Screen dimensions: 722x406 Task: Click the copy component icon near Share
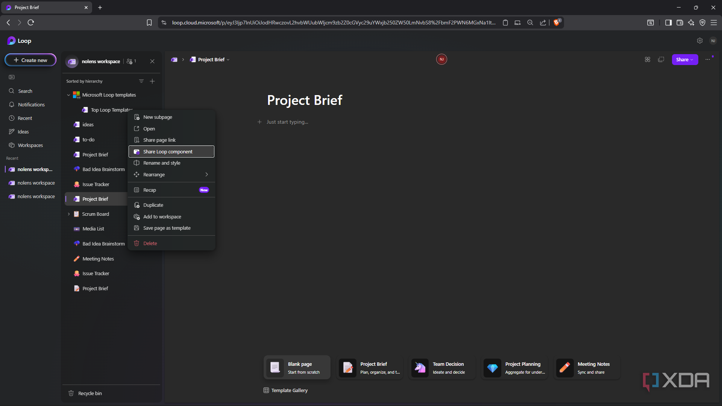click(x=661, y=59)
